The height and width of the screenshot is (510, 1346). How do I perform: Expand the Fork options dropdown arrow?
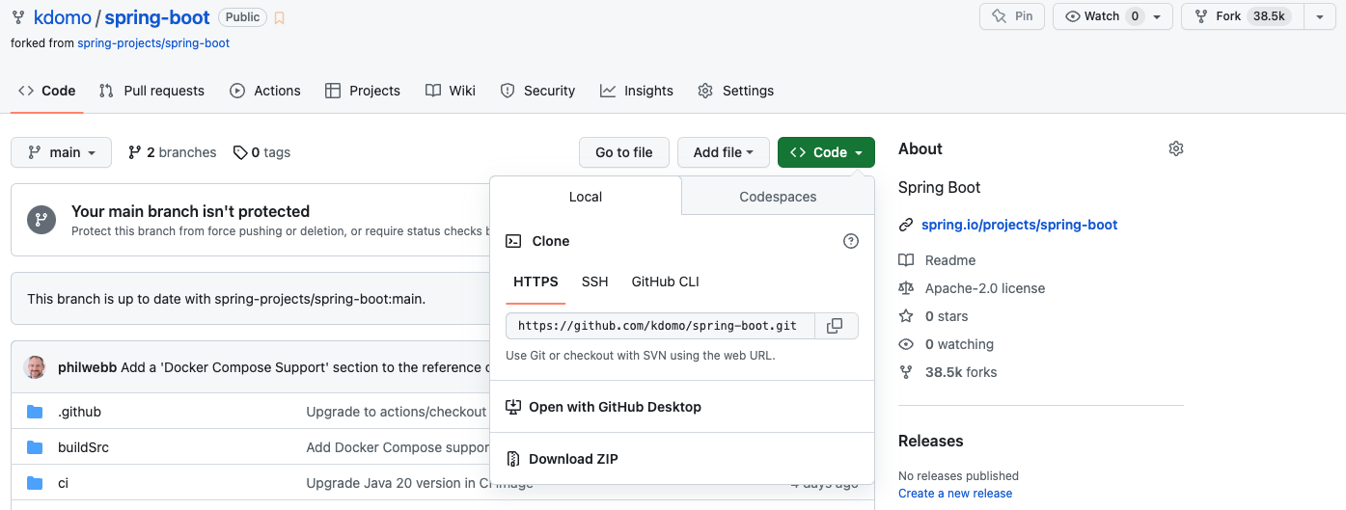pos(1319,16)
